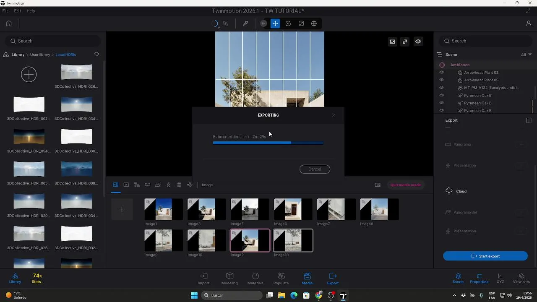Open the Scene filter All dropdown
Image resolution: width=537 pixels, height=302 pixels.
pyautogui.click(x=526, y=55)
